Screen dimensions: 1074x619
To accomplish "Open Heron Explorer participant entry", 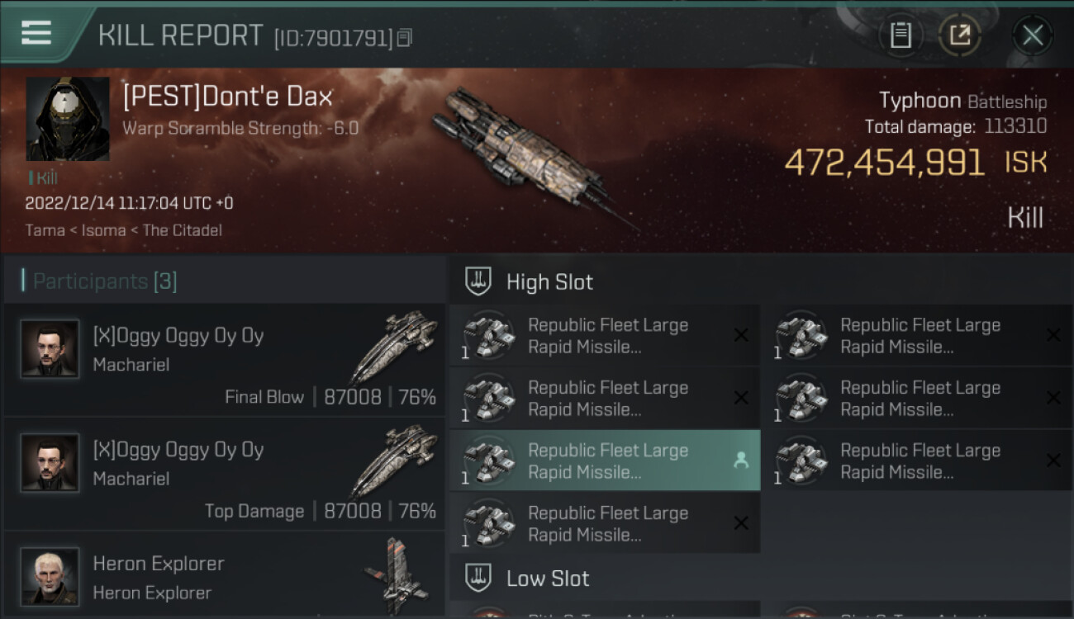I will click(223, 576).
